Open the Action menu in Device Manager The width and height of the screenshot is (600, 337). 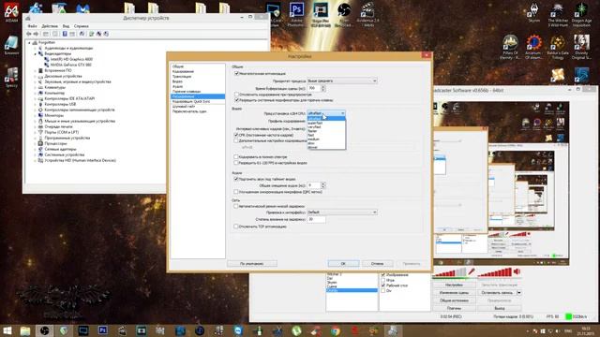[50, 26]
